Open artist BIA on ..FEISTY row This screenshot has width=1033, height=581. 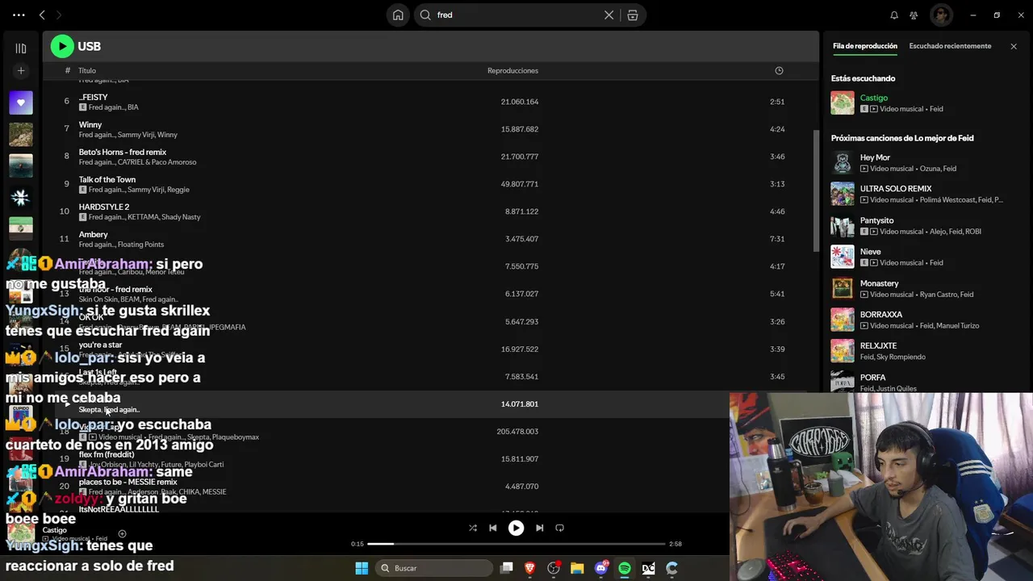click(133, 107)
